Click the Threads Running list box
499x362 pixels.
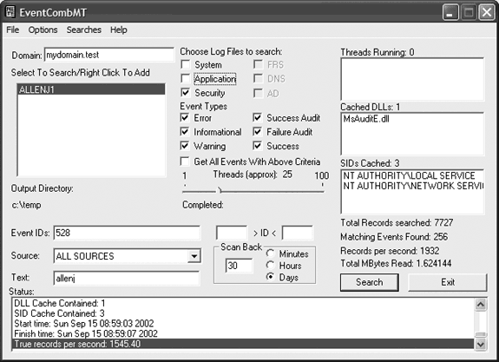[x=412, y=79]
